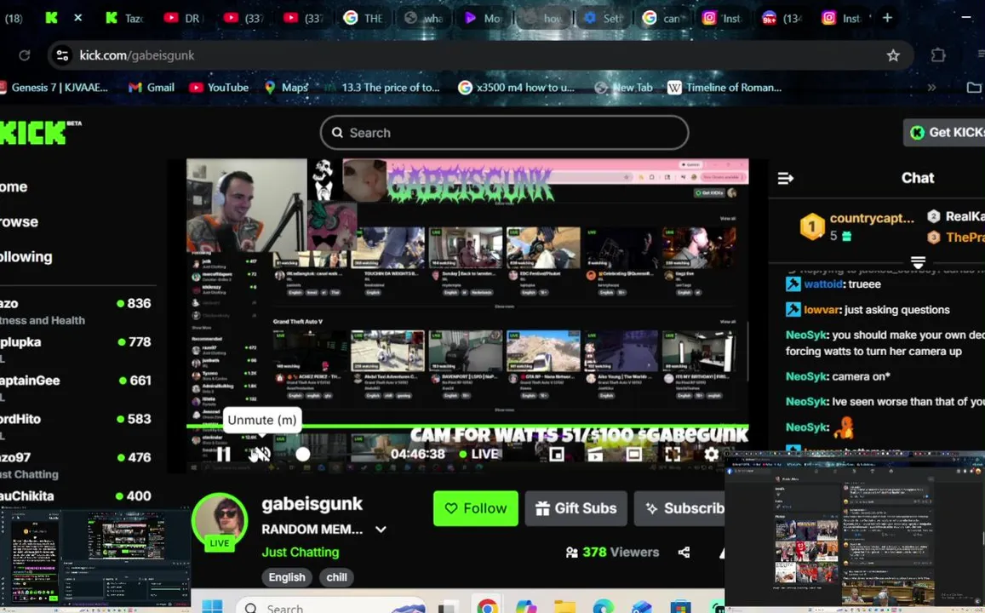Viewport: 985px width, 613px height.
Task: Open sidebar channel with 476 viewers
Action: (x=76, y=465)
